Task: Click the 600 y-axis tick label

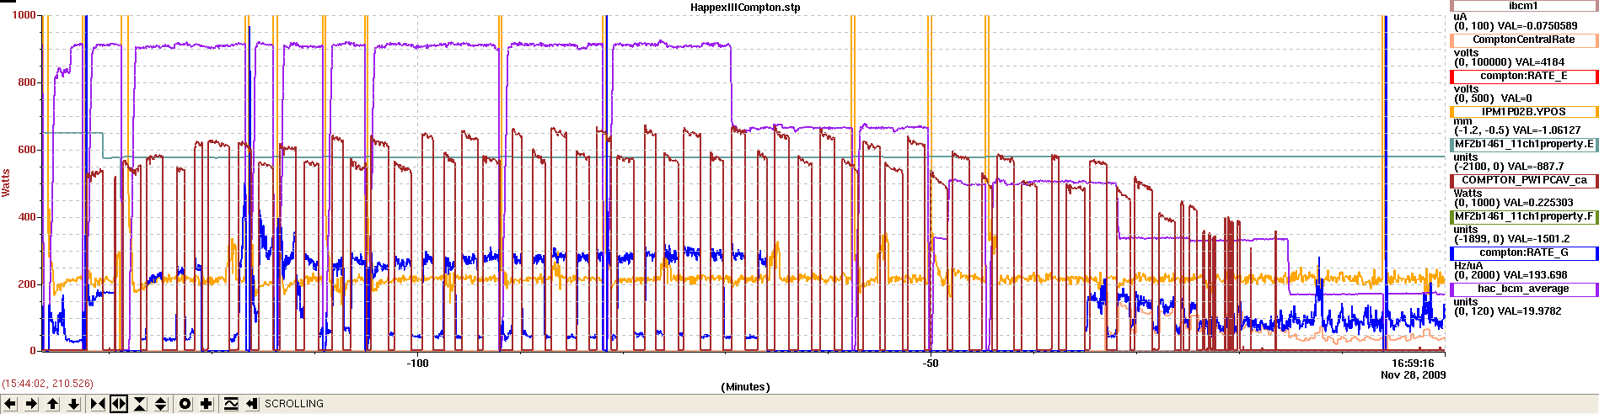Action: (x=28, y=150)
